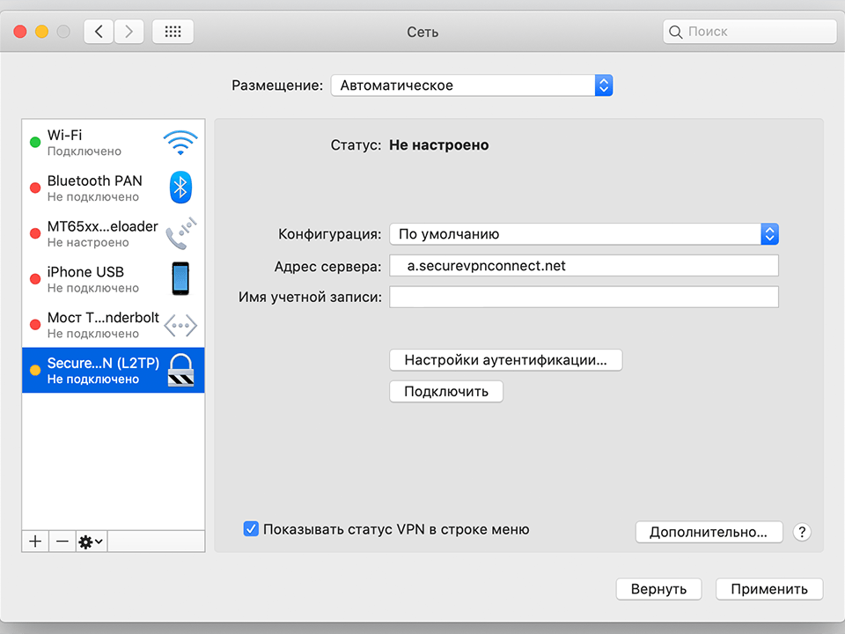Click the back navigation arrow

(99, 31)
